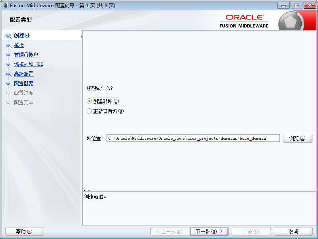The width and height of the screenshot is (318, 239).
Task: Select the 创建新域 radio button
Action: pyautogui.click(x=89, y=101)
